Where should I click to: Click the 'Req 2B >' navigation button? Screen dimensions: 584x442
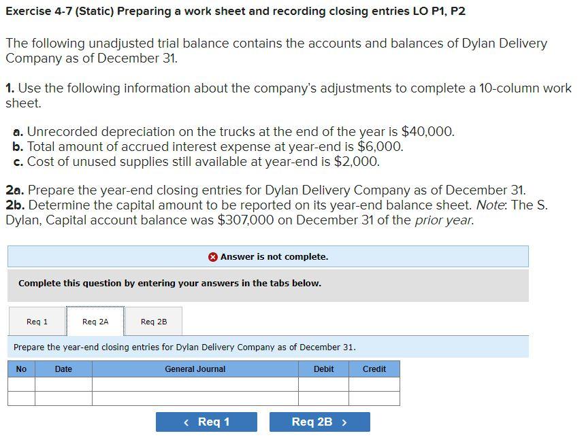(x=319, y=422)
